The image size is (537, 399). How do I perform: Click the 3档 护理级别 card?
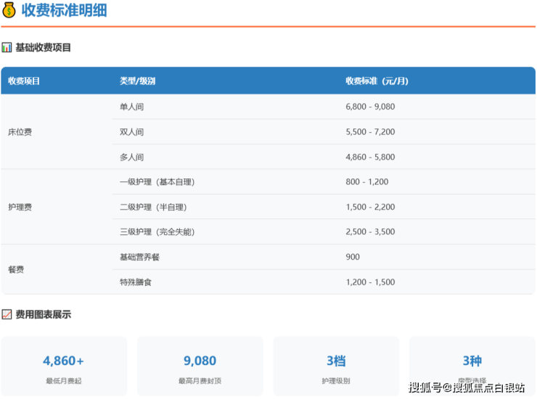tap(336, 366)
